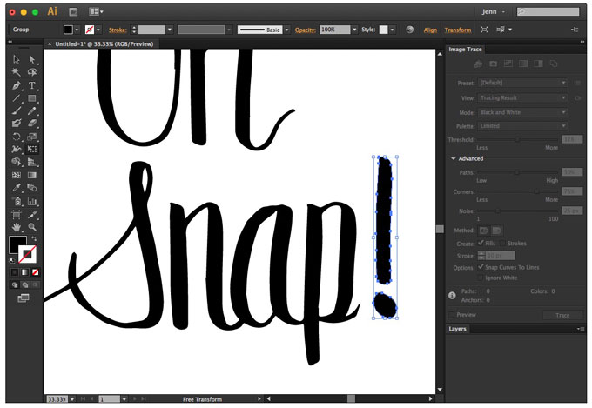
Task: Select the Blob Brush tool
Action: (x=17, y=124)
